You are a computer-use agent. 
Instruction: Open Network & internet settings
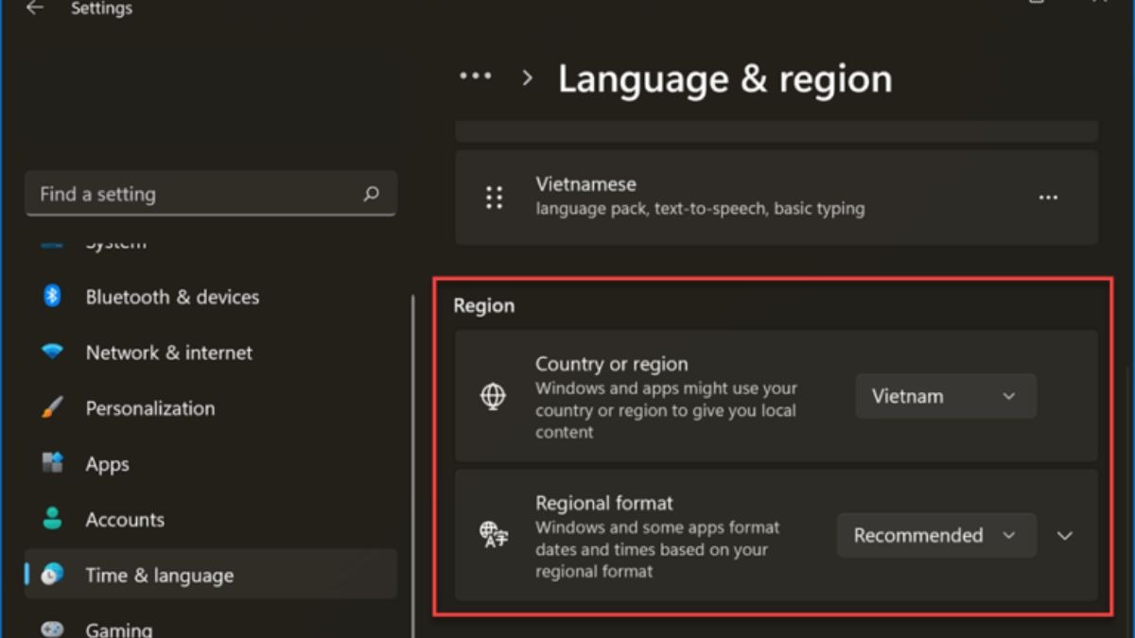210,353
